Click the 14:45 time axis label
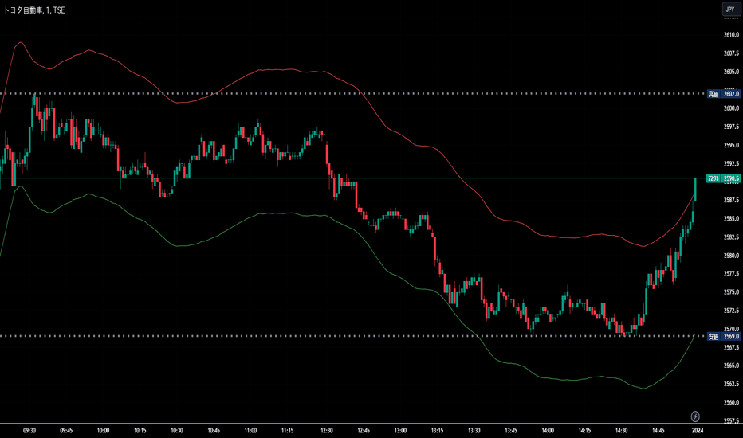 (659, 431)
